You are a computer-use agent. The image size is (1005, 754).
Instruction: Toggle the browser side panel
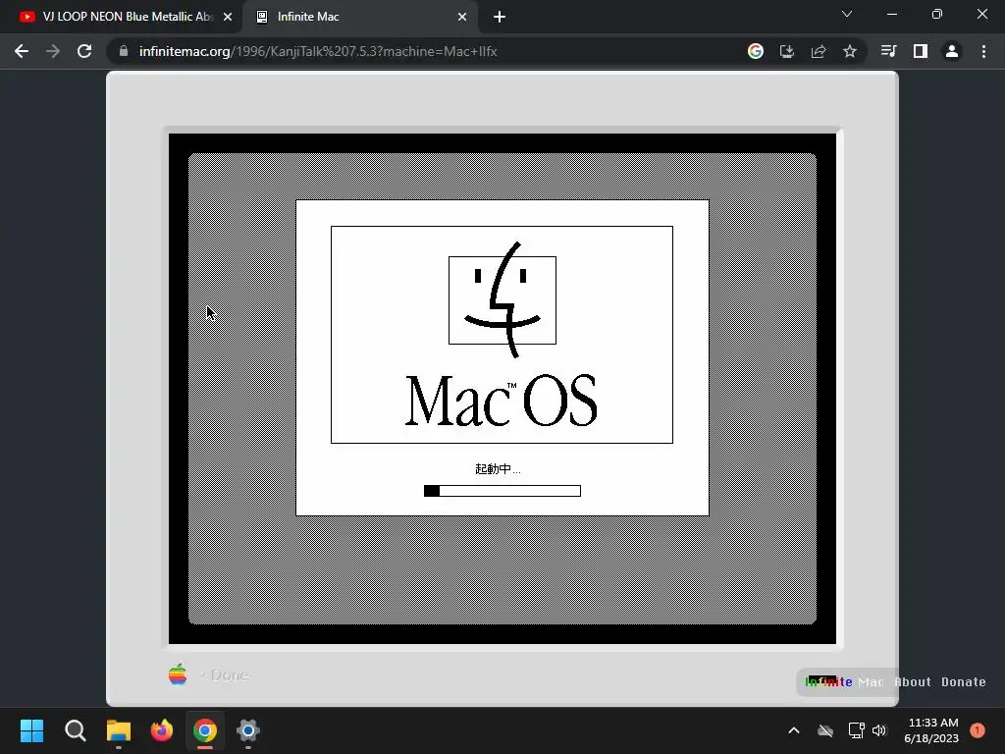(921, 51)
